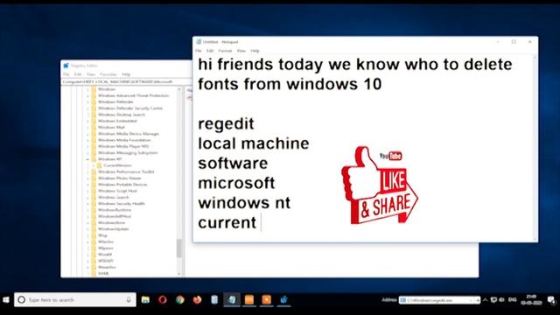The height and width of the screenshot is (315, 560).
Task: Click the WindowsUpdate folder icon
Action: pos(94,229)
